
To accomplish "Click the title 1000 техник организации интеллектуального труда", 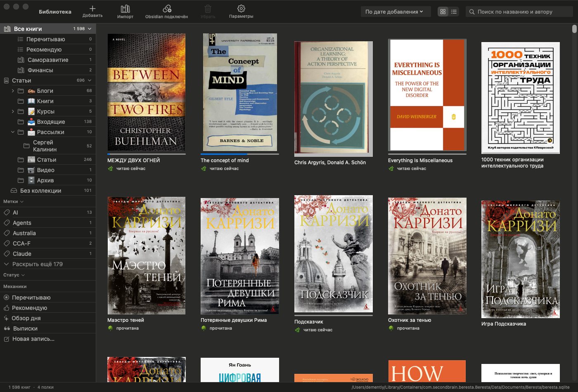I will click(512, 163).
